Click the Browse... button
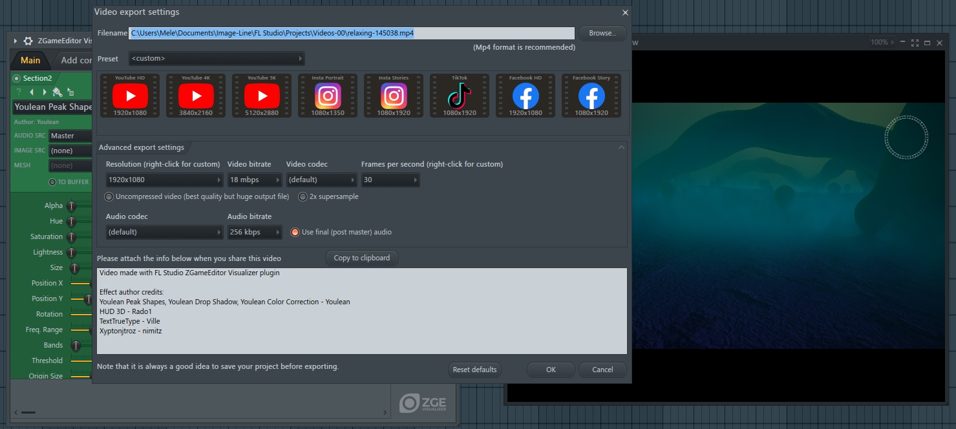956x429 pixels. tap(602, 33)
